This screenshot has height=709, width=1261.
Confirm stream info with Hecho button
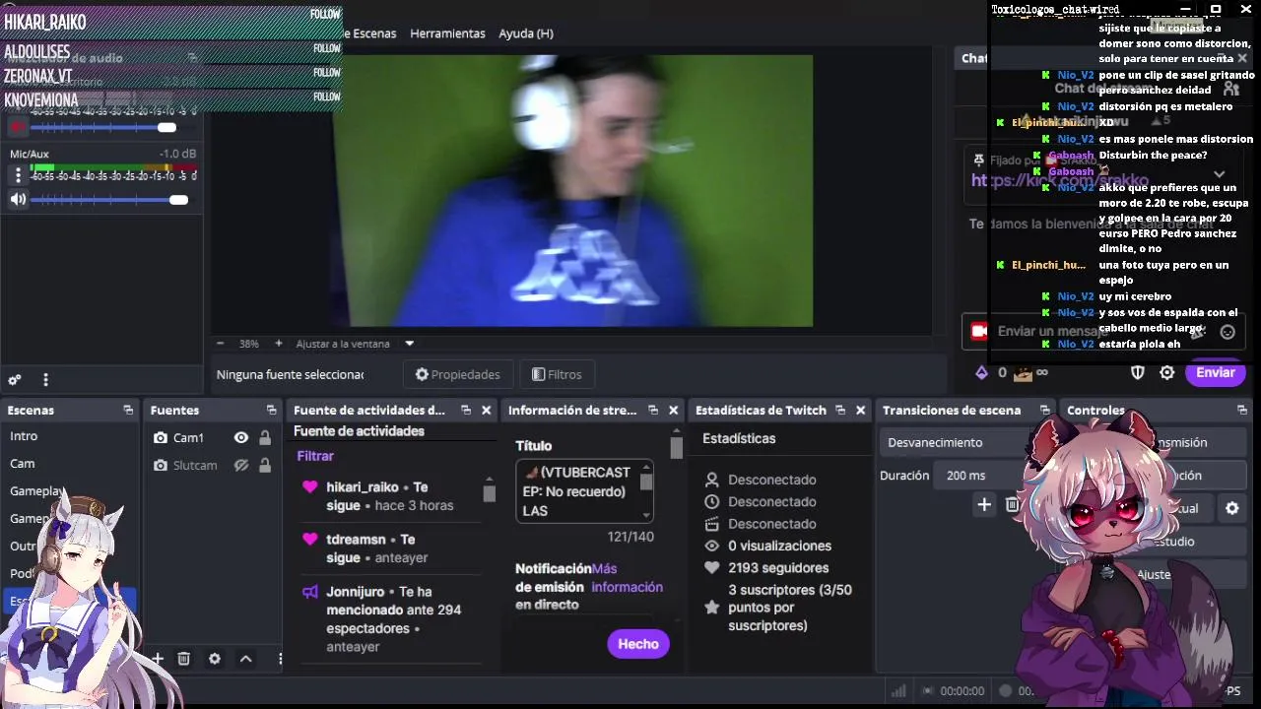[638, 644]
